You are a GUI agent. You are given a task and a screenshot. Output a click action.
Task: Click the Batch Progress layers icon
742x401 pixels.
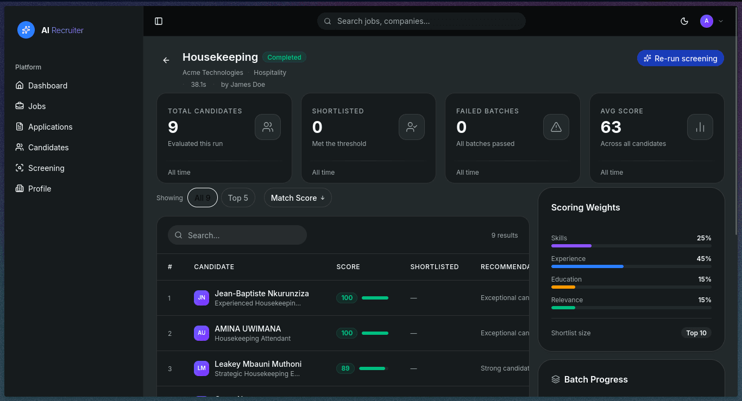click(x=556, y=379)
